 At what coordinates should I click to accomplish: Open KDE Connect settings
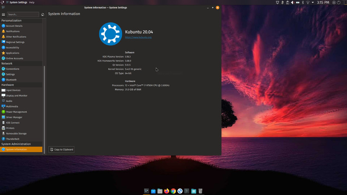pyautogui.click(x=21, y=123)
